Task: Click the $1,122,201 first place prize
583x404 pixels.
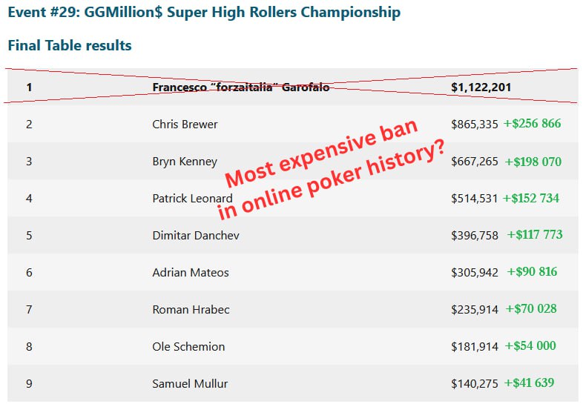Action: (481, 87)
